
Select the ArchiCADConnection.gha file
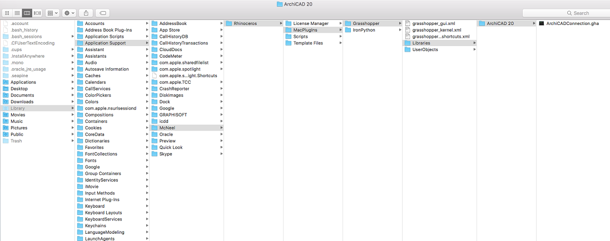[572, 23]
